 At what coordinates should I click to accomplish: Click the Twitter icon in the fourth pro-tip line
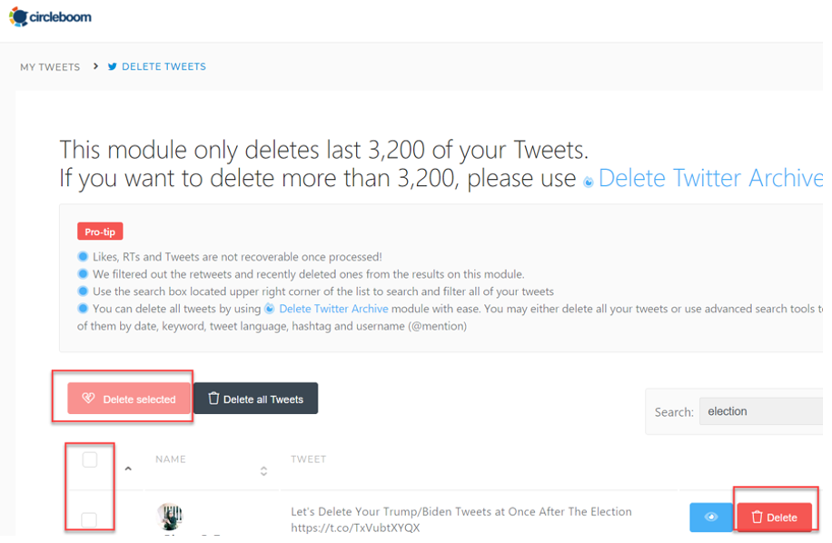pyautogui.click(x=268, y=309)
